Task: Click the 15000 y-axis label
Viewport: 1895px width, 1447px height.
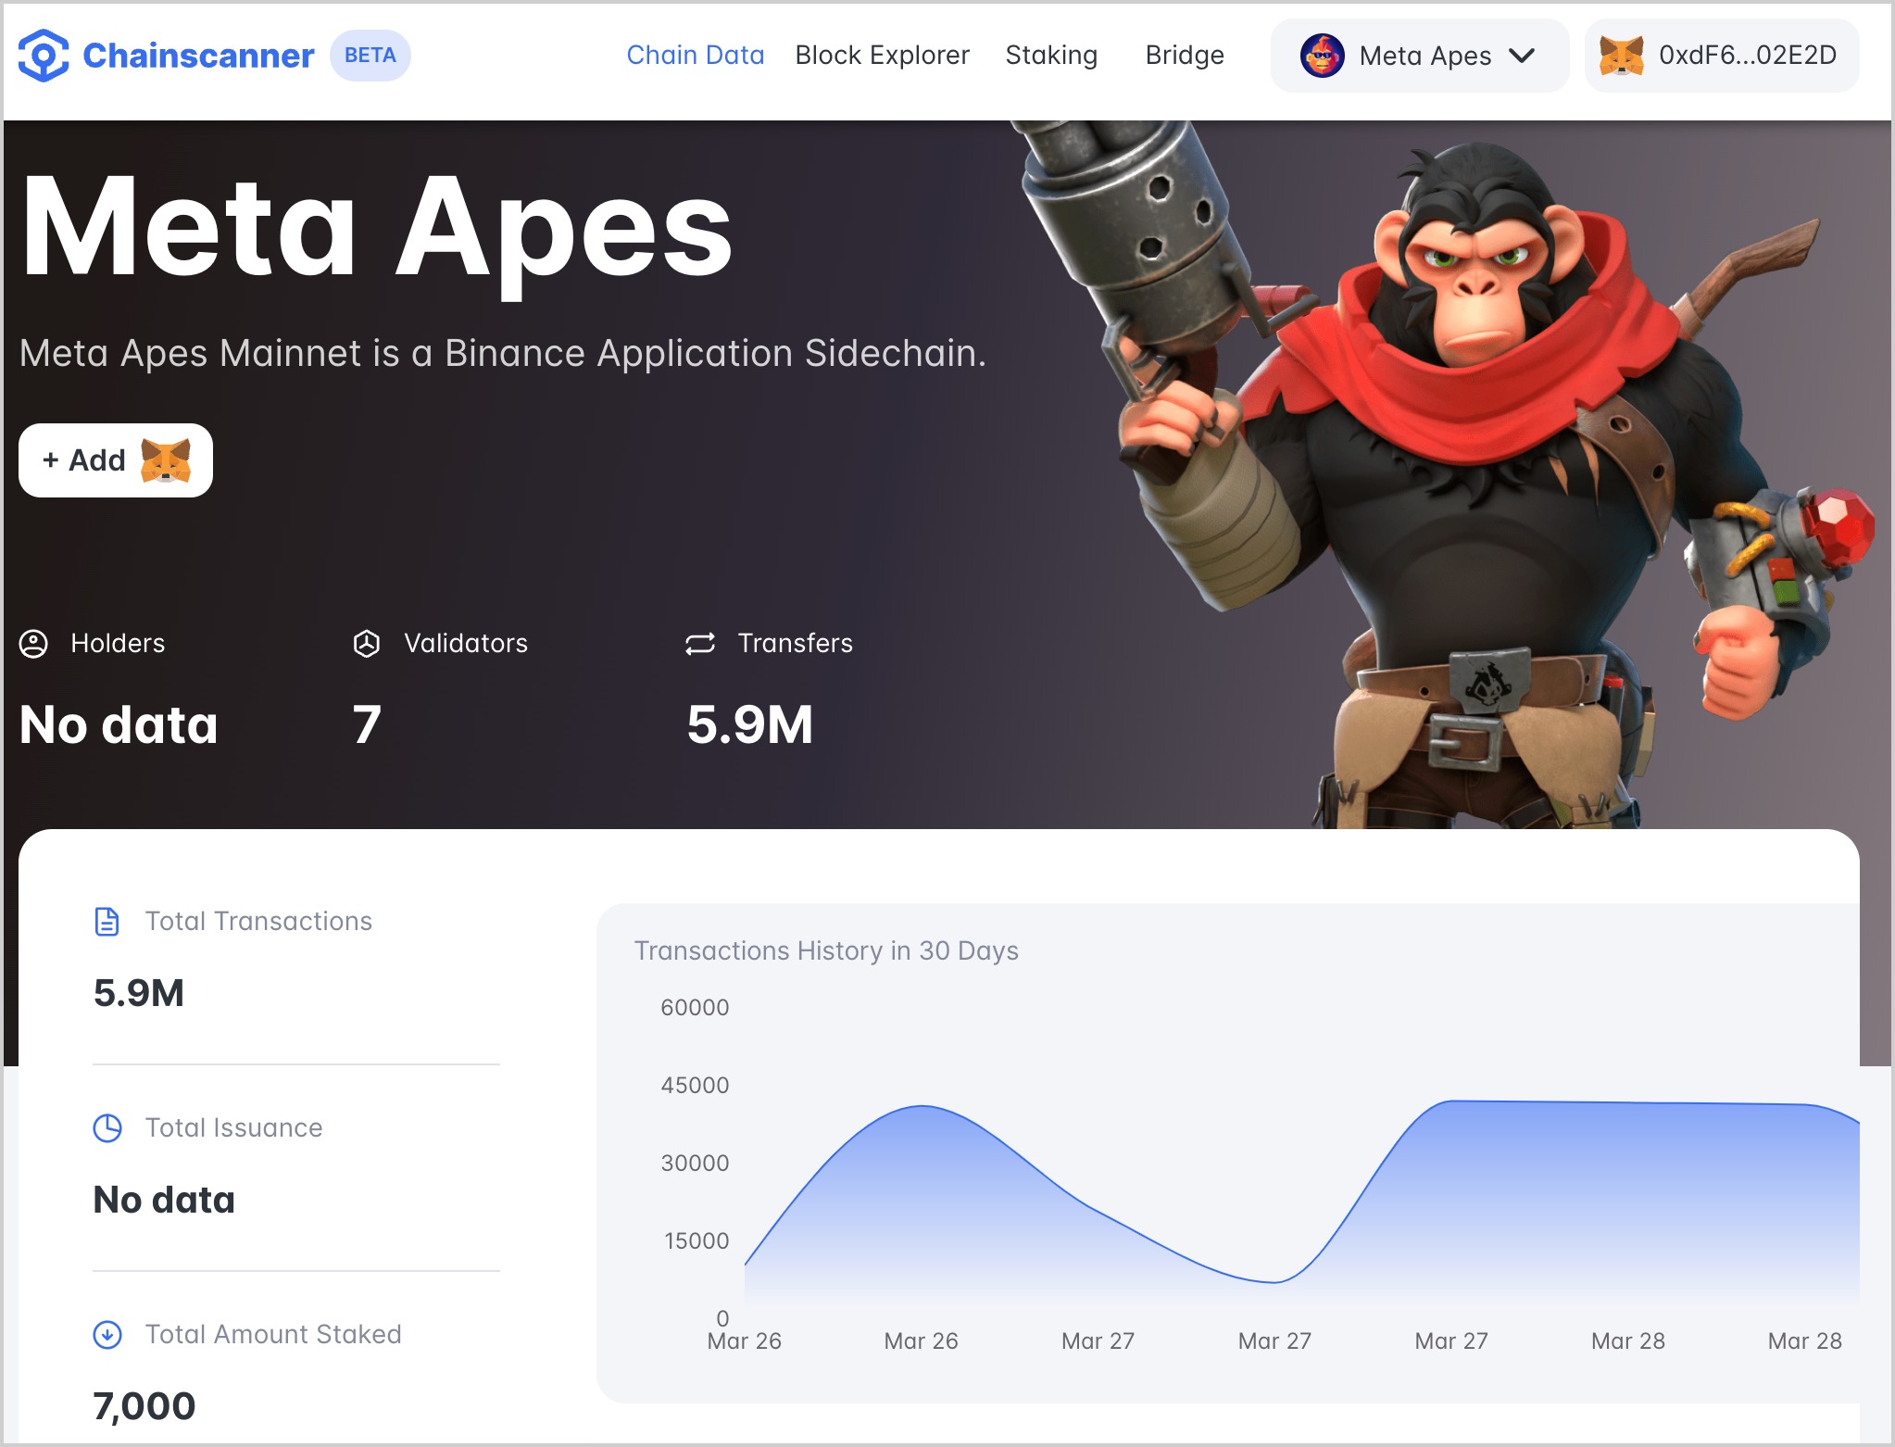Action: point(697,1241)
